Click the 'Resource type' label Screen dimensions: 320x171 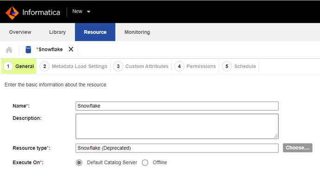[x=32, y=148]
